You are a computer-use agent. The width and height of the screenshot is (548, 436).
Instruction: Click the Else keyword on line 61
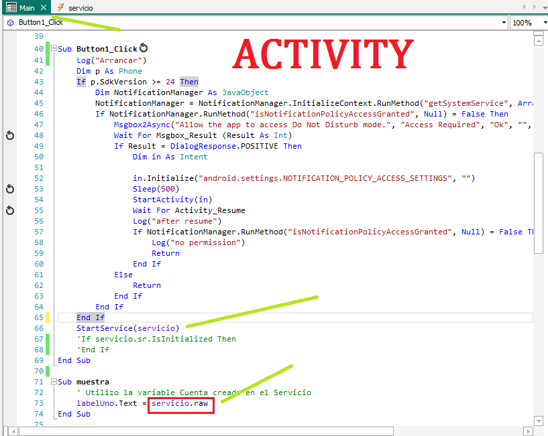pos(123,275)
